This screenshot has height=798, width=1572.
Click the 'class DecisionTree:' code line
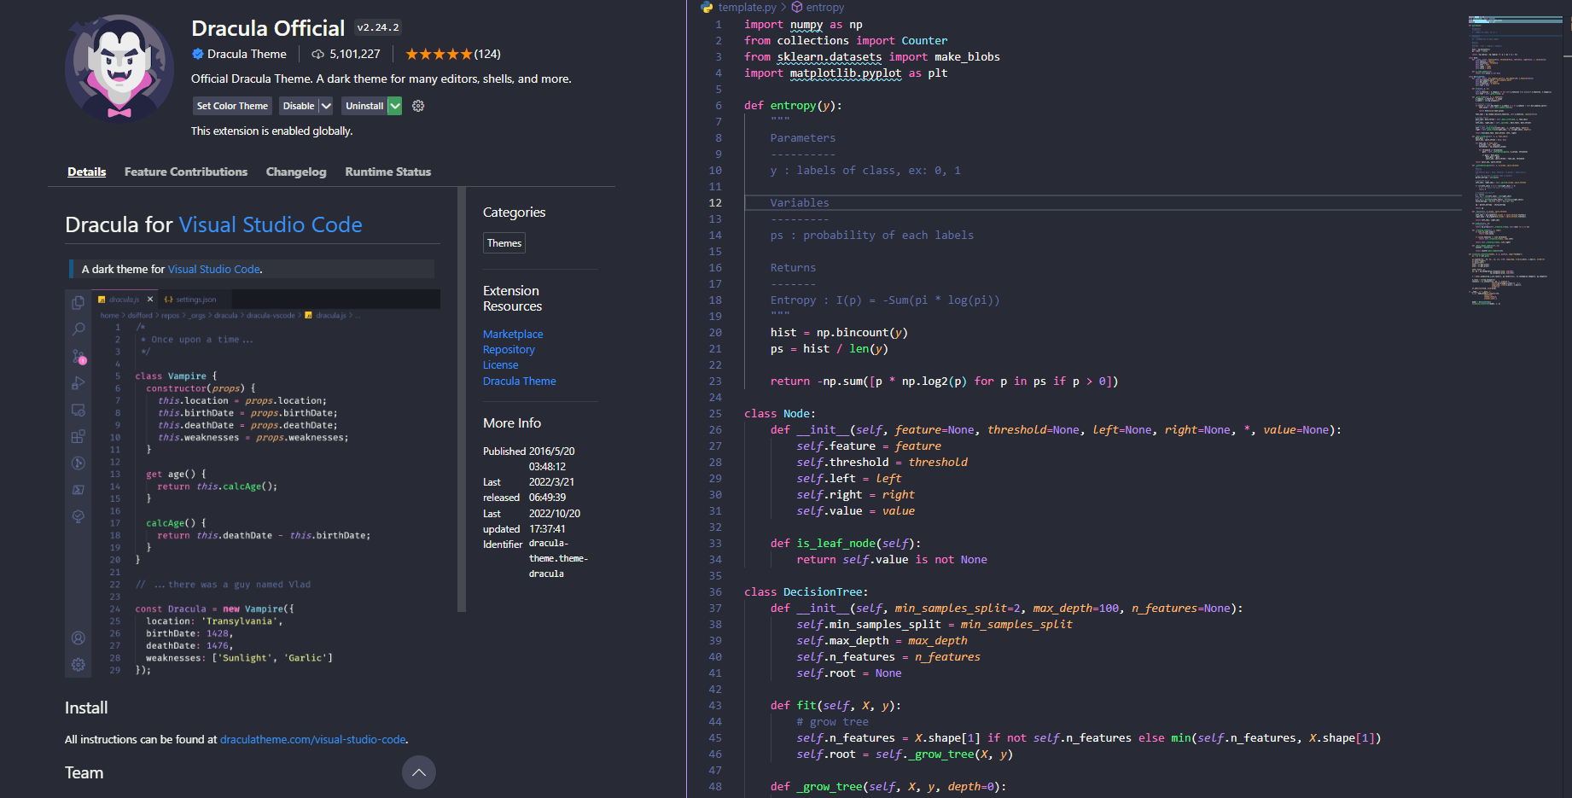(806, 591)
